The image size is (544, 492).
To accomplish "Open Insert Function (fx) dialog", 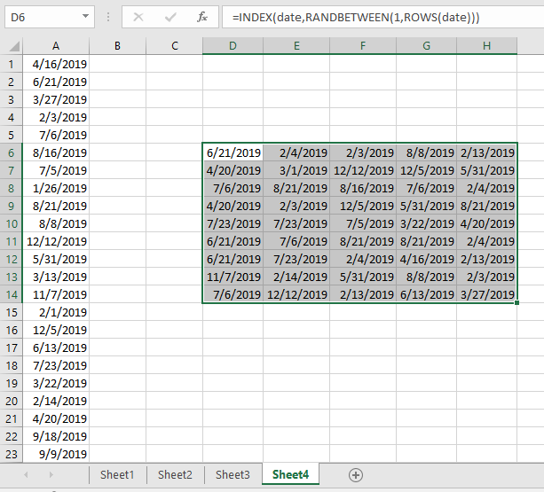I will click(x=202, y=17).
